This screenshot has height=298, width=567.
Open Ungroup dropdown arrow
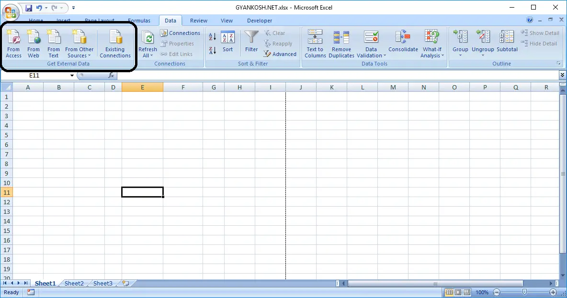483,55
